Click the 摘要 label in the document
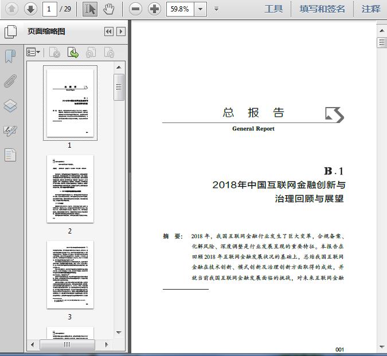The image size is (387, 356). [173, 236]
